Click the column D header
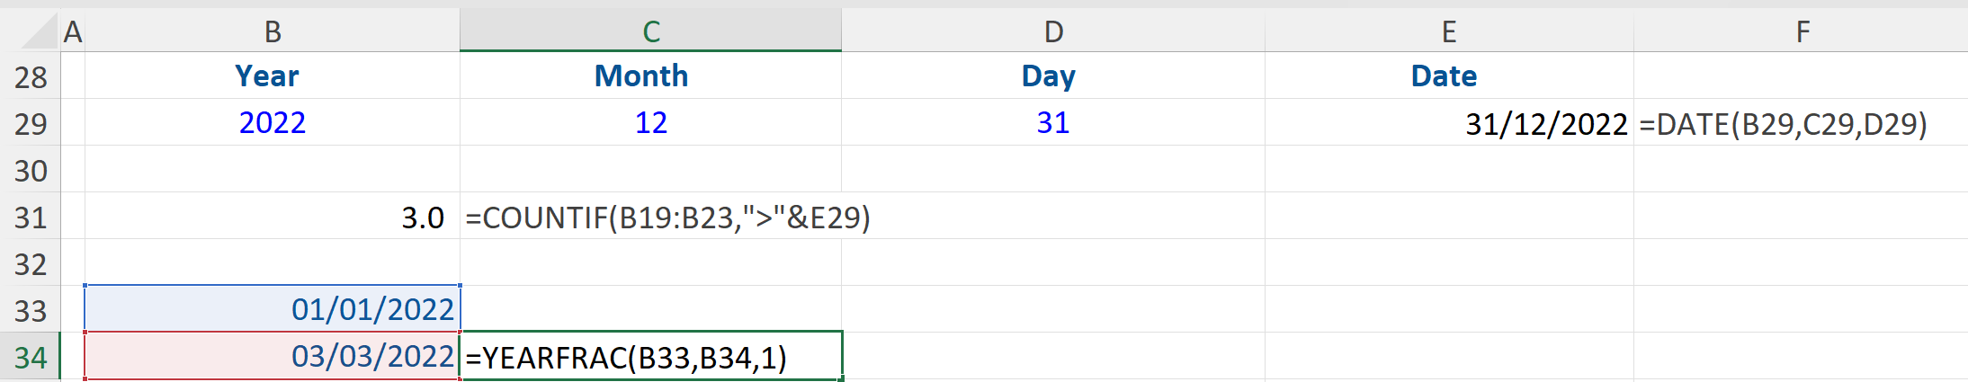1968x382 pixels. (1053, 31)
